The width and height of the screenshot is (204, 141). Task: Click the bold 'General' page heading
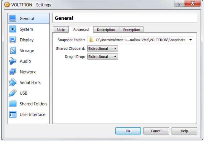[x=64, y=18]
